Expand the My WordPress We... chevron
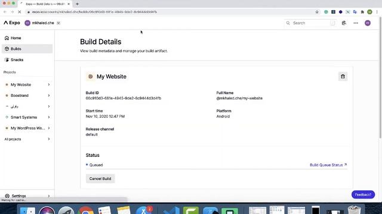Screen dimensions: 382x214 49,128
